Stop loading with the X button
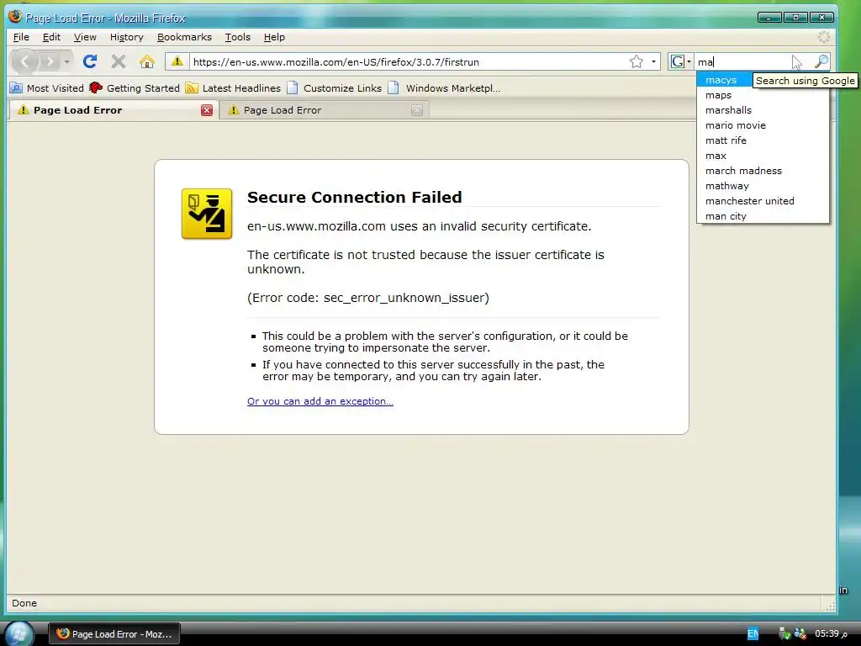Viewport: 861px width, 646px height. 118,61
